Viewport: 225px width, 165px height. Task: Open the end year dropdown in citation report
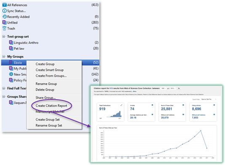click(x=173, y=88)
